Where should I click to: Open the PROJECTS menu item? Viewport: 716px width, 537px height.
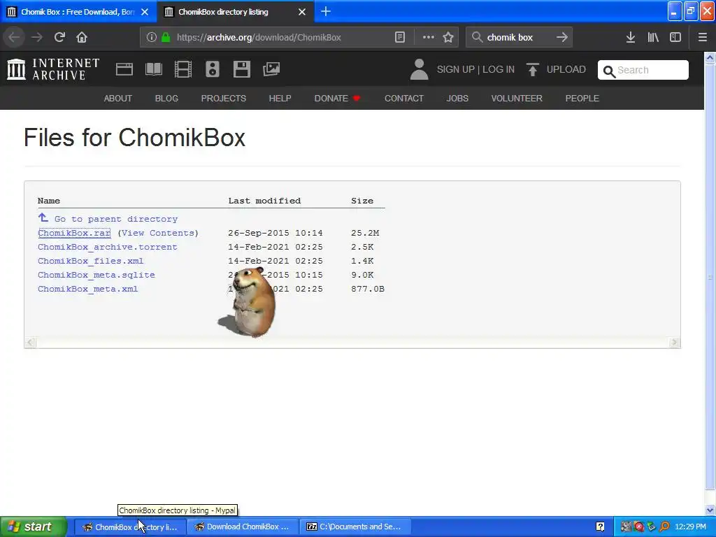[223, 98]
